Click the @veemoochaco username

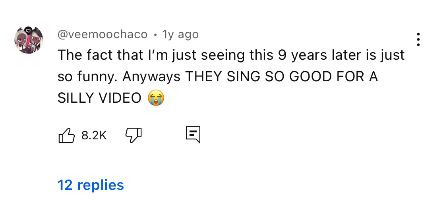point(103,35)
